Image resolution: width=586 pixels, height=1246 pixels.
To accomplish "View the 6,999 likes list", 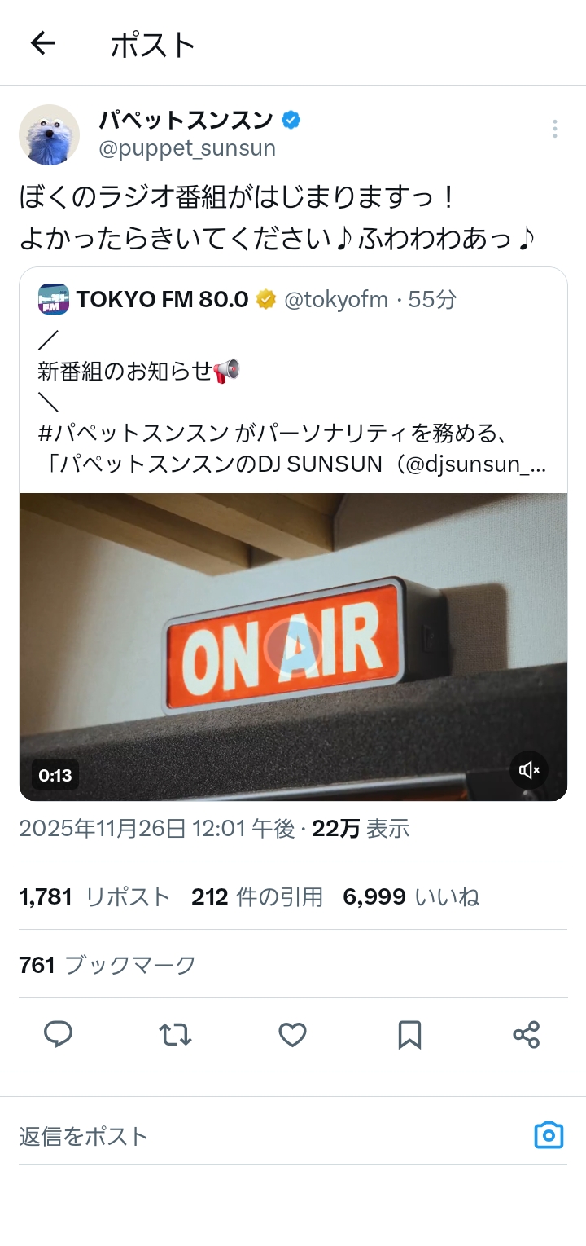I will (x=411, y=897).
